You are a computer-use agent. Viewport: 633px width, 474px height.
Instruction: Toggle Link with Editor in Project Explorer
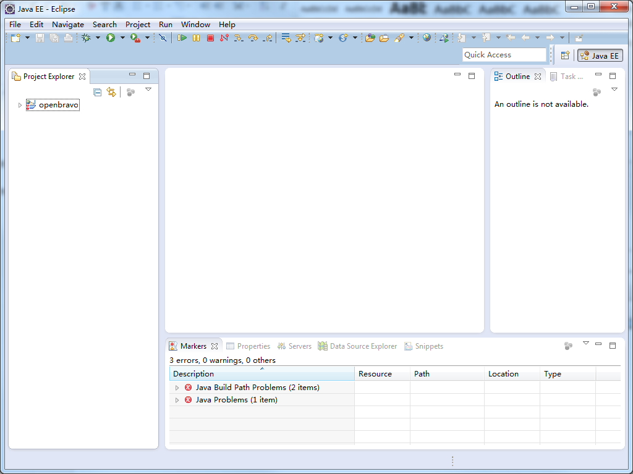111,92
